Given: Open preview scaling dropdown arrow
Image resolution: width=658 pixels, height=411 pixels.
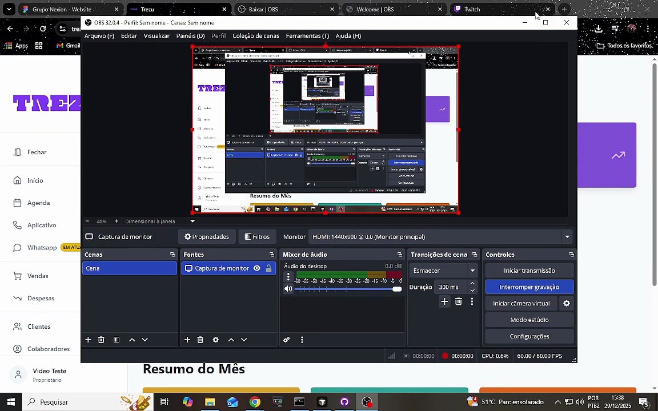Looking at the screenshot, I should 192,221.
